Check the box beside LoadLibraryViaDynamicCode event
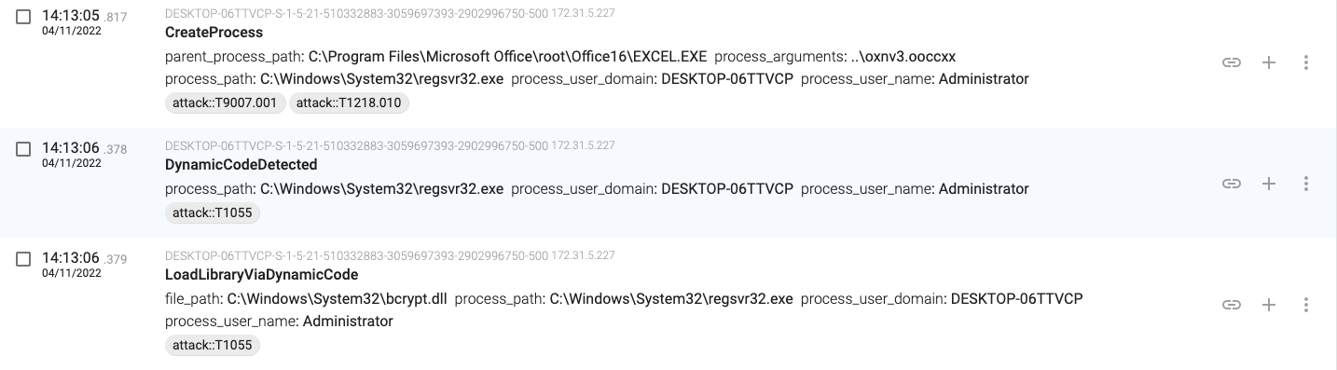 click(24, 259)
